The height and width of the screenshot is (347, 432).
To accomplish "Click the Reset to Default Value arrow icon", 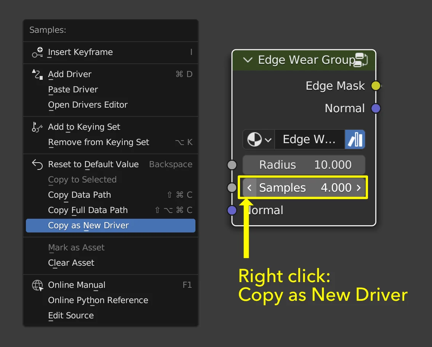I will pyautogui.click(x=37, y=165).
